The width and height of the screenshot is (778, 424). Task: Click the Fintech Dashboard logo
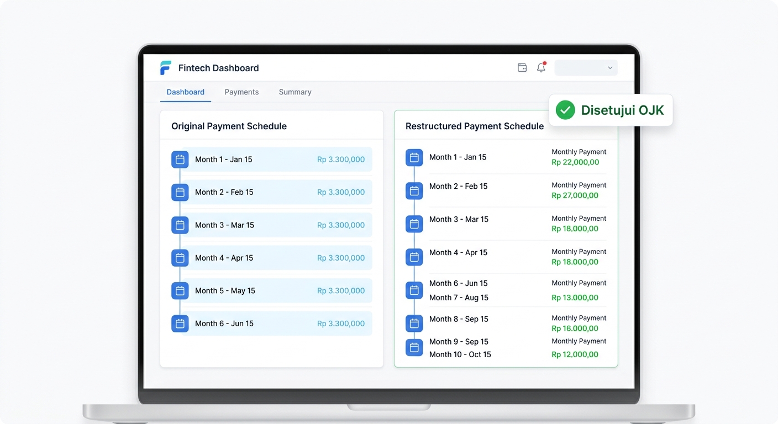click(x=166, y=68)
